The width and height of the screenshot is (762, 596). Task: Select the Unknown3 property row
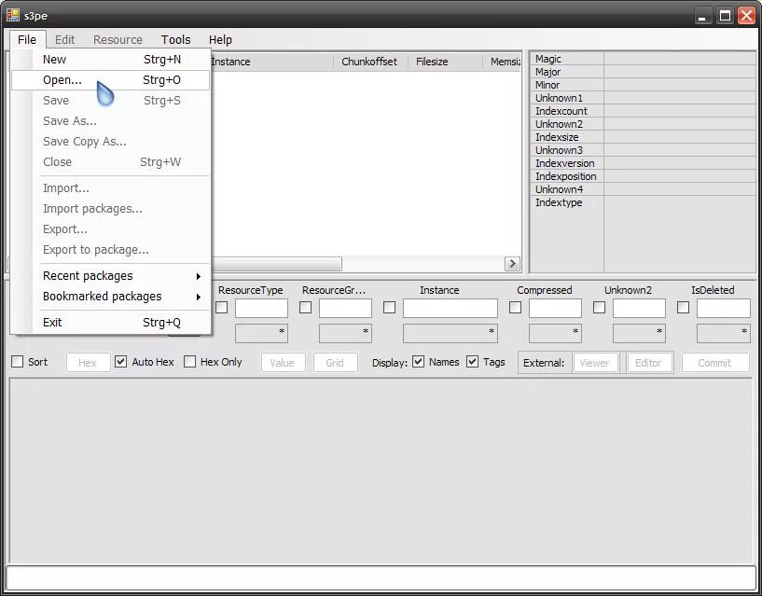tap(643, 150)
